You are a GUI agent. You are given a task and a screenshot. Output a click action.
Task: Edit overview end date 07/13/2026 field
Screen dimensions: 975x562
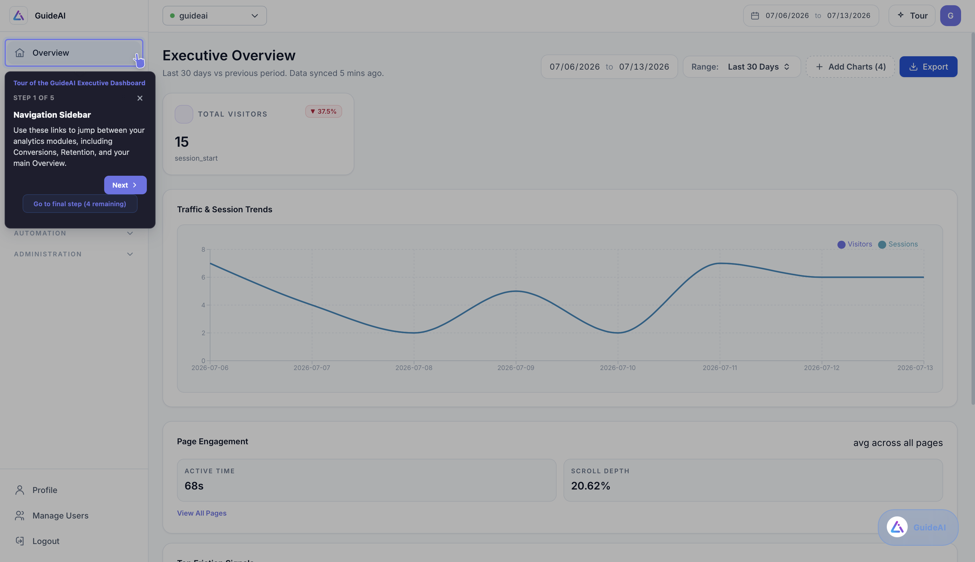(x=644, y=67)
